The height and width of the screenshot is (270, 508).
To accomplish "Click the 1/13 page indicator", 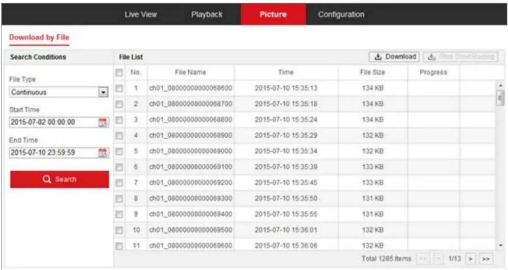I will pos(455,259).
